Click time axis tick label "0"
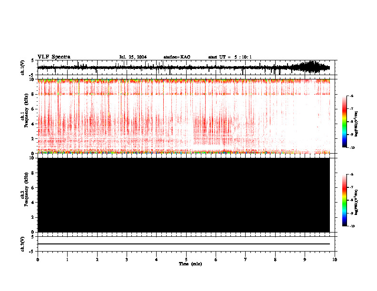Image resolution: width=377 pixels, height=291 pixels. pos(38,260)
